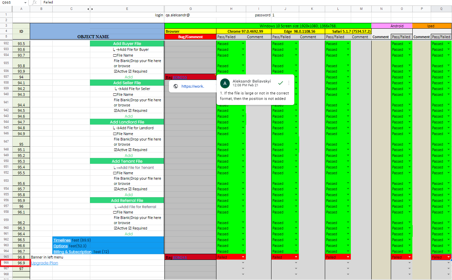Select ID cell '96.9'
The image size is (452, 280).
point(21,263)
